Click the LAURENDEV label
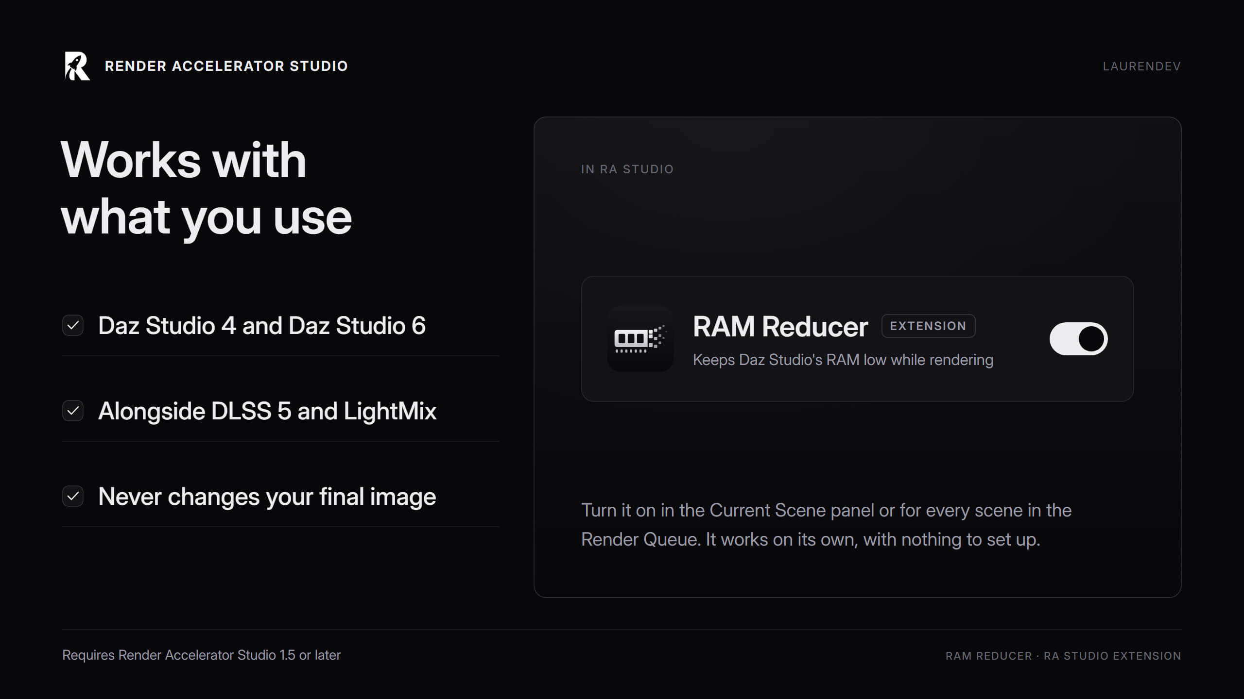Viewport: 1244px width, 699px height. click(x=1141, y=67)
